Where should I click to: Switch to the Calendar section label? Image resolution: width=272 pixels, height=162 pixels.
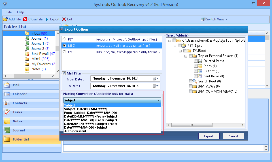tap(20, 94)
